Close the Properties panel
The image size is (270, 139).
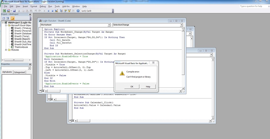pos(30,64)
